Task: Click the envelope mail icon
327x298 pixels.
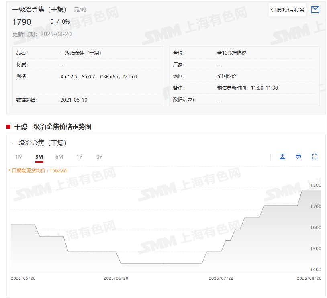Action: pos(315,10)
